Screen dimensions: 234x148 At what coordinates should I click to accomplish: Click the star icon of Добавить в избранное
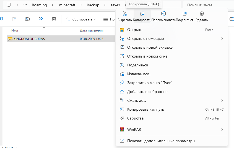122,92
